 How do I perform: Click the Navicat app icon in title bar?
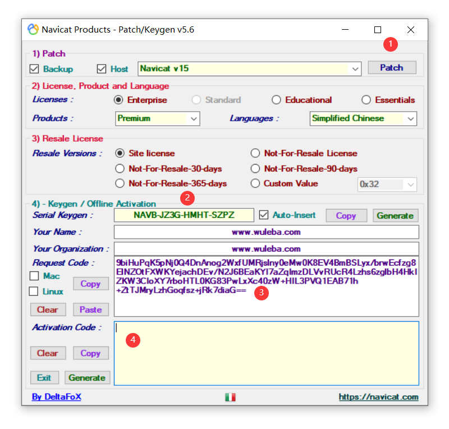(x=33, y=30)
